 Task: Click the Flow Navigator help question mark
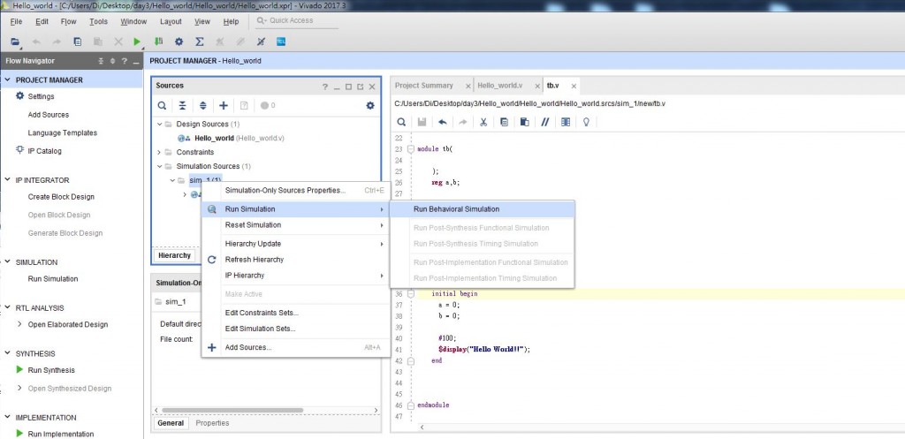(124, 61)
